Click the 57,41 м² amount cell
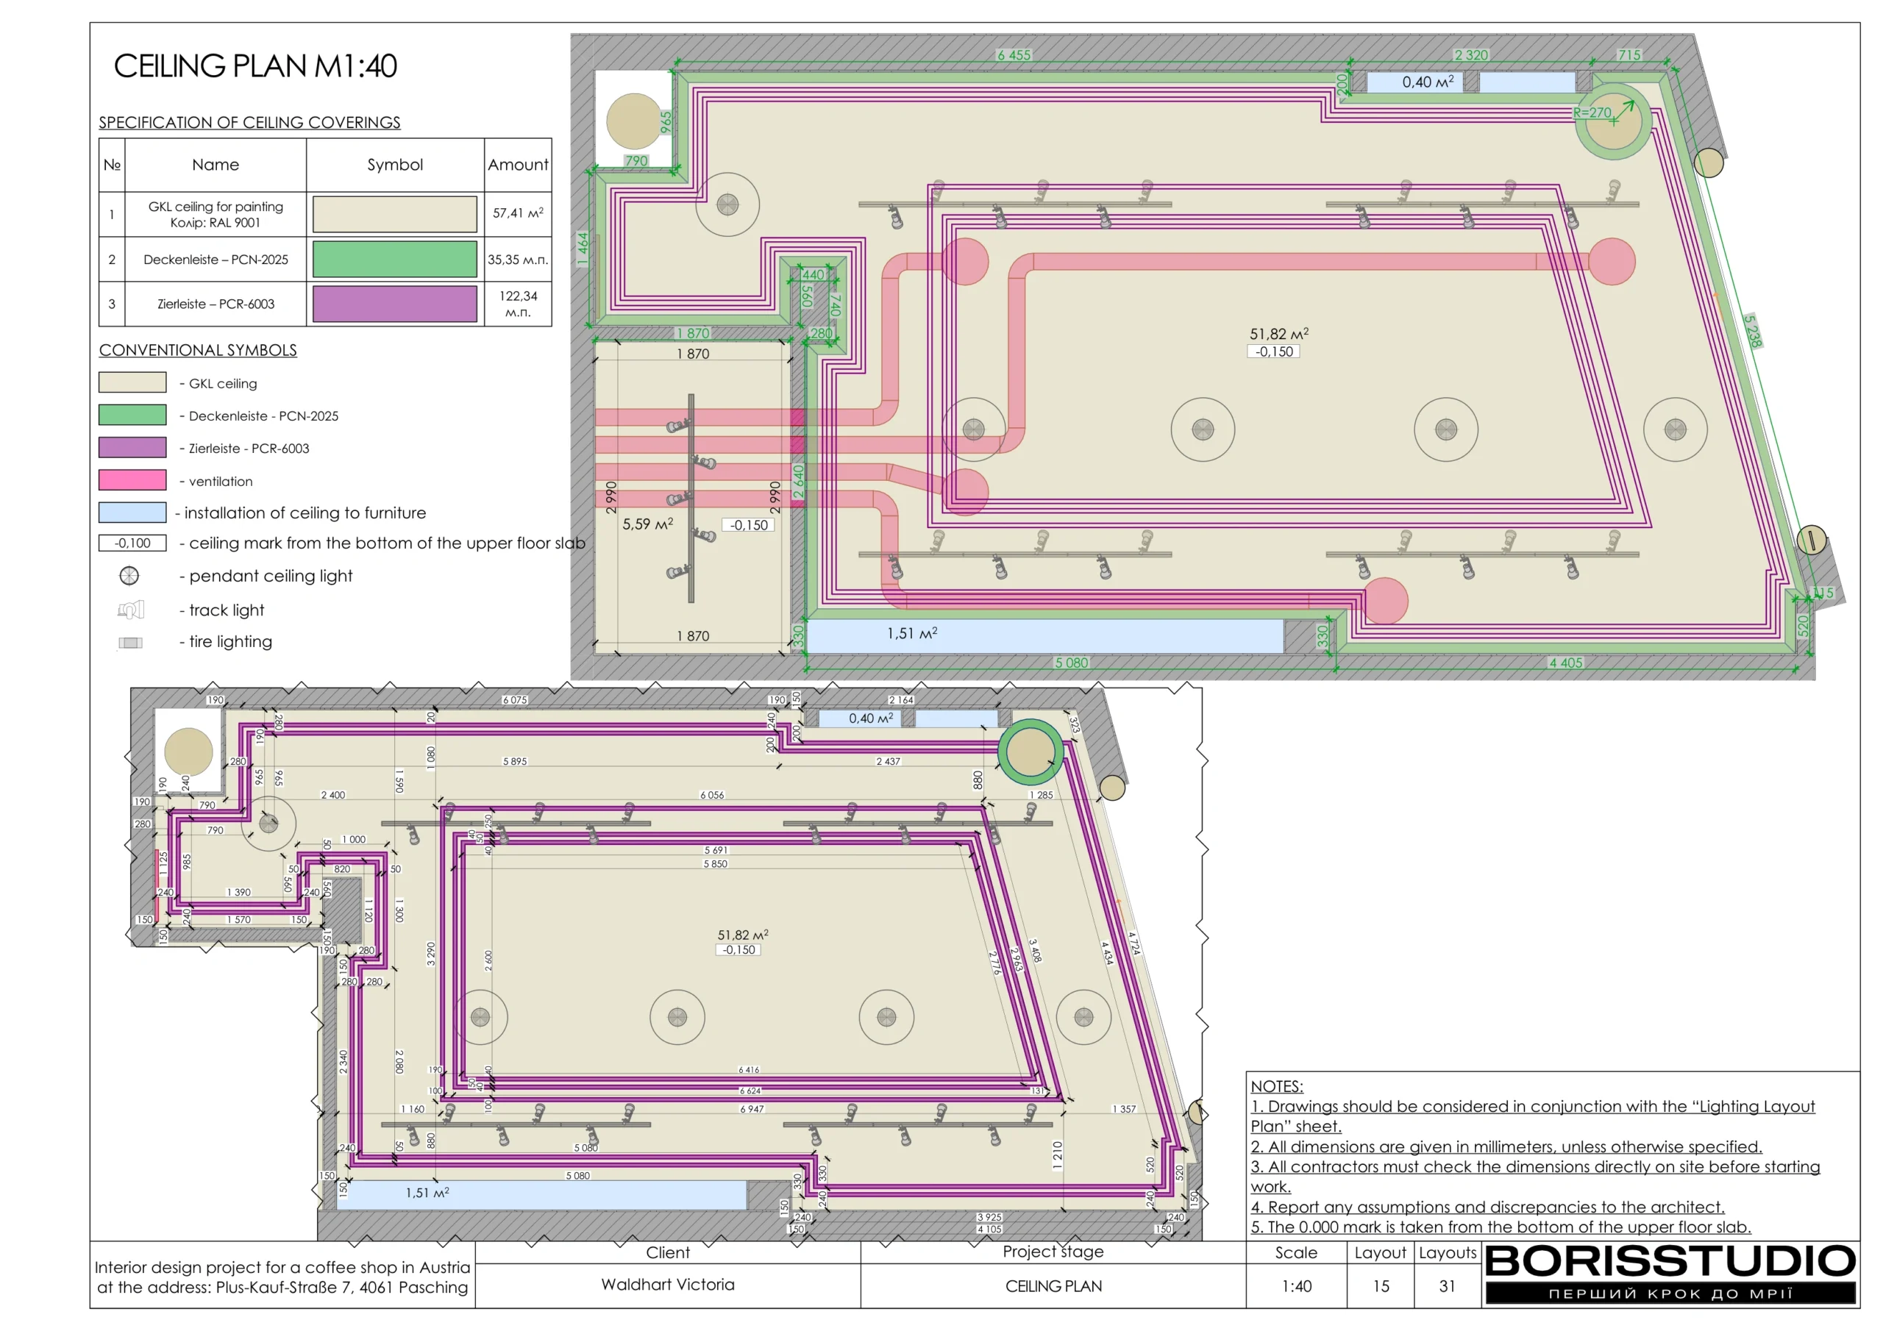1883x1331 pixels. (518, 213)
